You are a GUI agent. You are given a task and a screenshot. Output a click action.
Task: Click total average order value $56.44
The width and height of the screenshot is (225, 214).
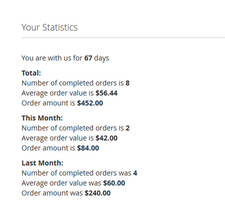[x=106, y=93]
